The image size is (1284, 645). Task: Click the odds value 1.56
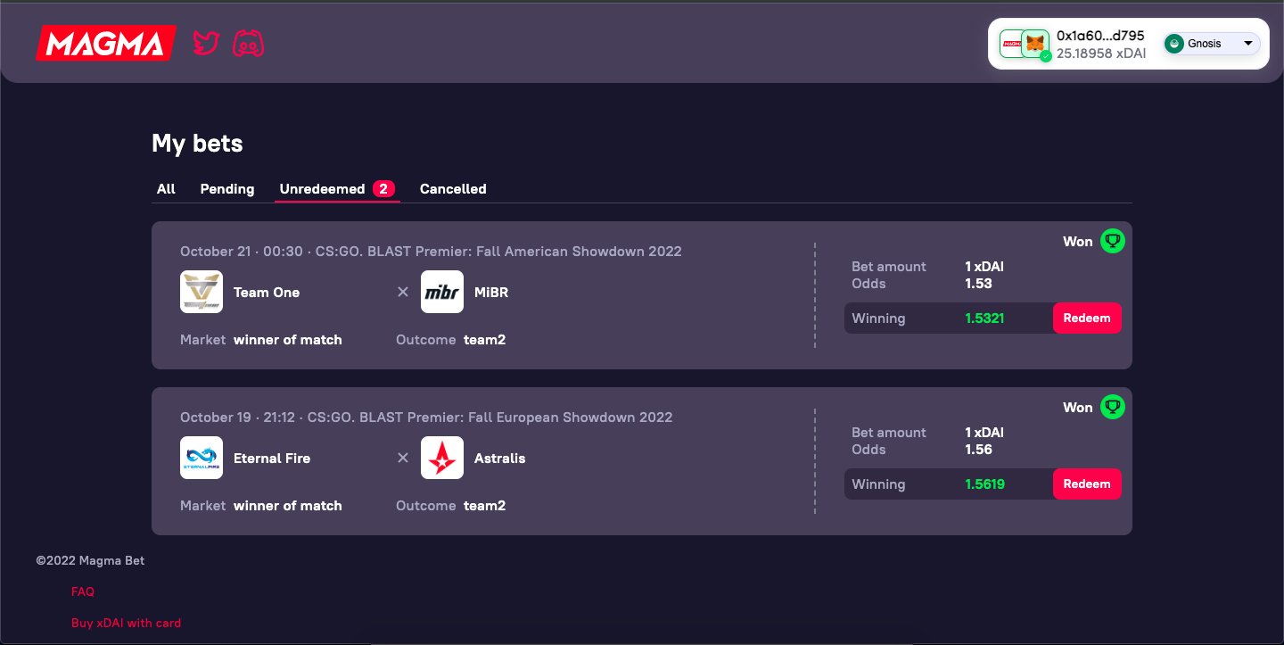[x=978, y=450]
